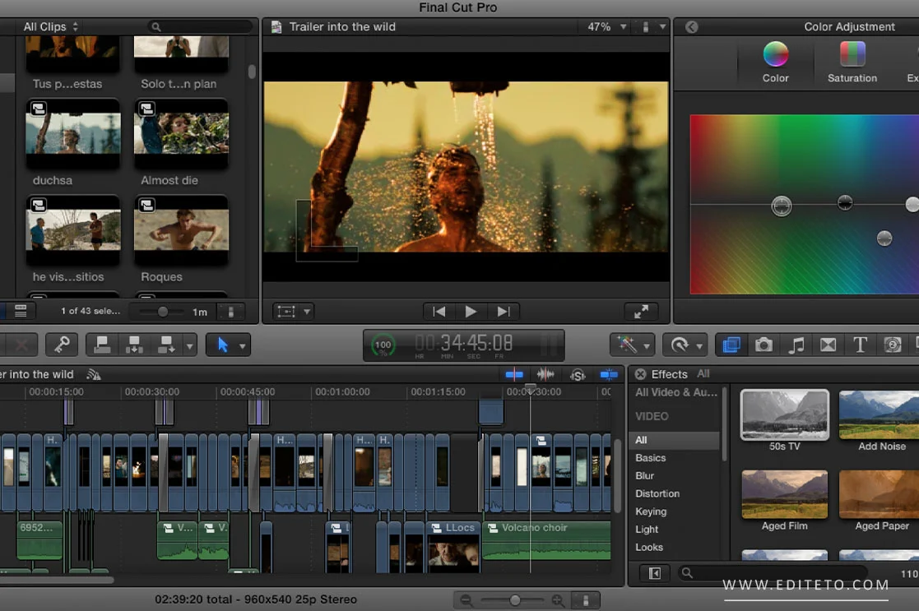Viewport: 919px width, 611px height.
Task: Enter full-screen playback in the viewer
Action: [641, 312]
